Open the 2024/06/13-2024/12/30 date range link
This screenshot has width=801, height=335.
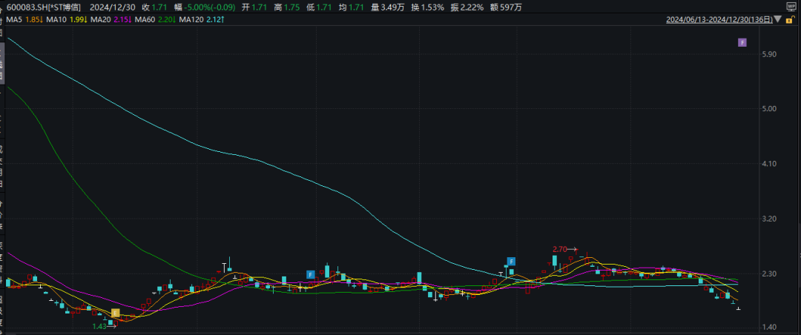[x=719, y=20]
